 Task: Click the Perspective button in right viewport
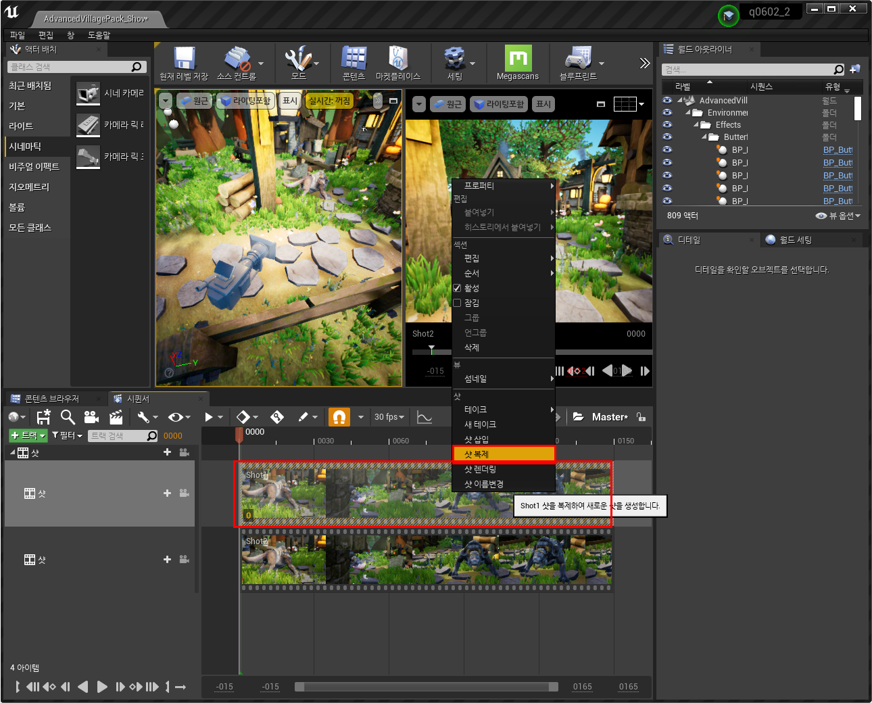point(447,104)
